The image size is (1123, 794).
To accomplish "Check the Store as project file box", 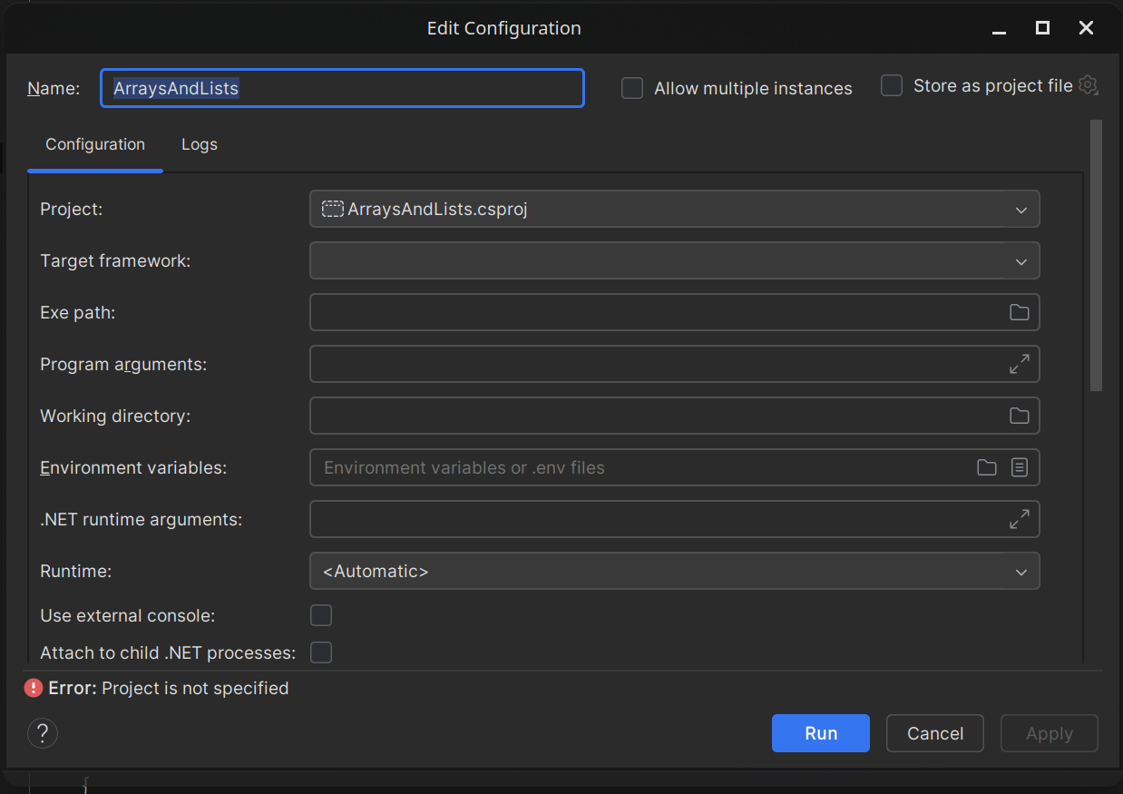I will pos(892,86).
